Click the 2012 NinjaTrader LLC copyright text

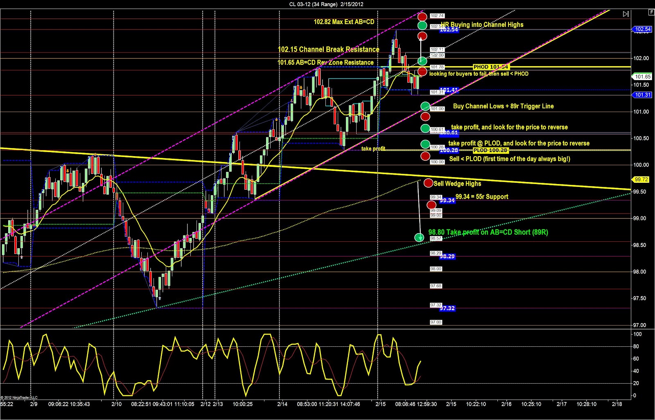tap(19, 398)
